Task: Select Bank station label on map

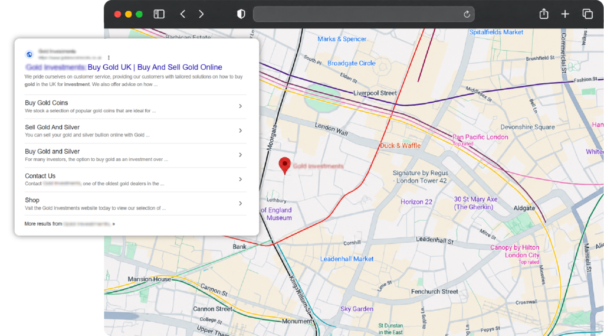Action: coord(239,246)
